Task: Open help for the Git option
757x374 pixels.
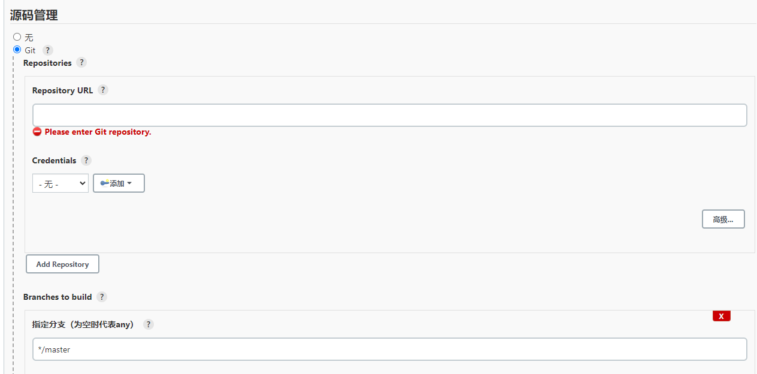Action: [48, 50]
